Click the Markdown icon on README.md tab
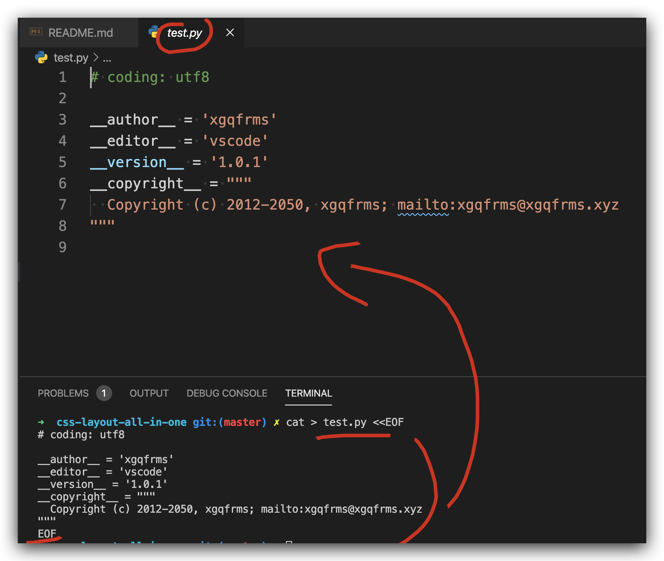 (x=36, y=31)
